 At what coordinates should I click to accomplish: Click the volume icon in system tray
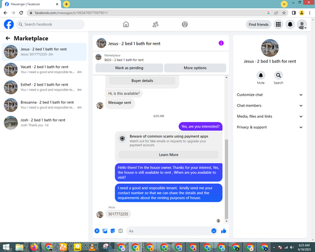coord(292,248)
